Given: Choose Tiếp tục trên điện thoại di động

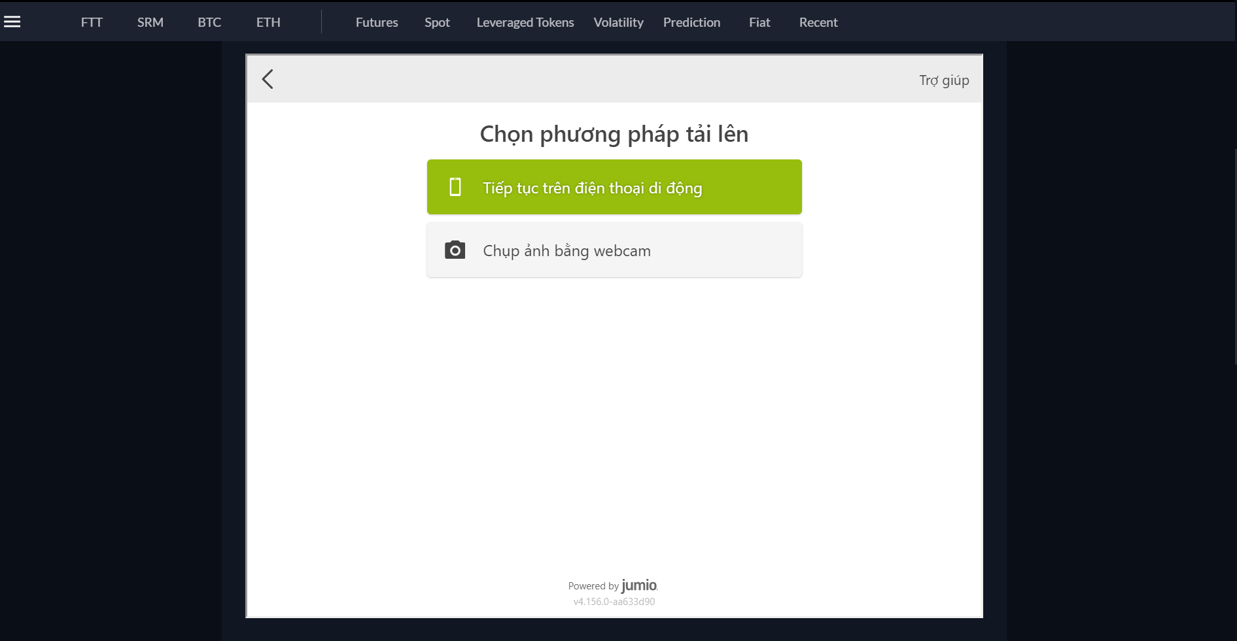Looking at the screenshot, I should click(x=614, y=188).
